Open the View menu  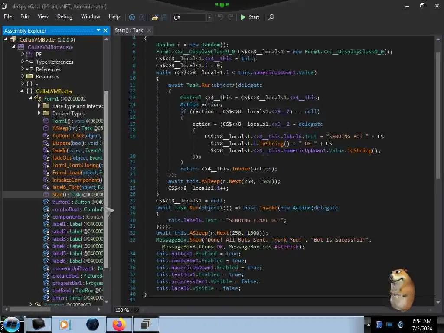point(43,16)
